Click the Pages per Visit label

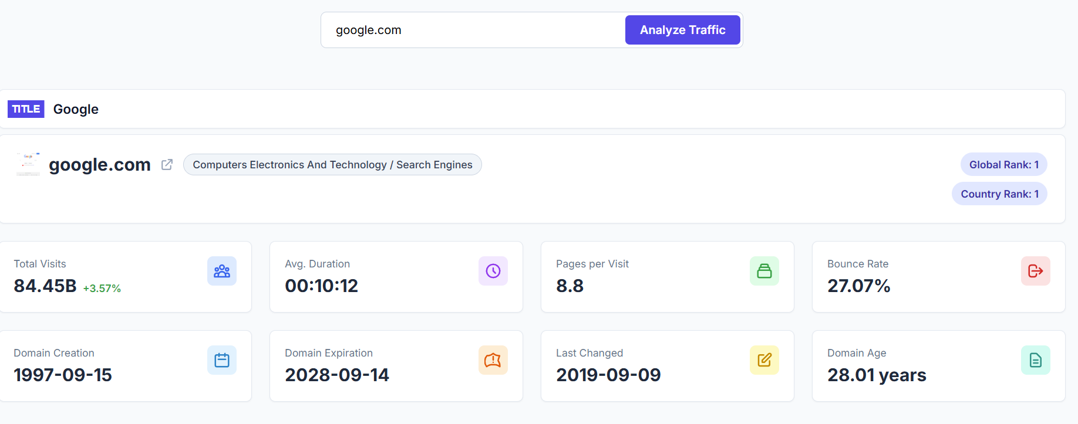point(592,264)
